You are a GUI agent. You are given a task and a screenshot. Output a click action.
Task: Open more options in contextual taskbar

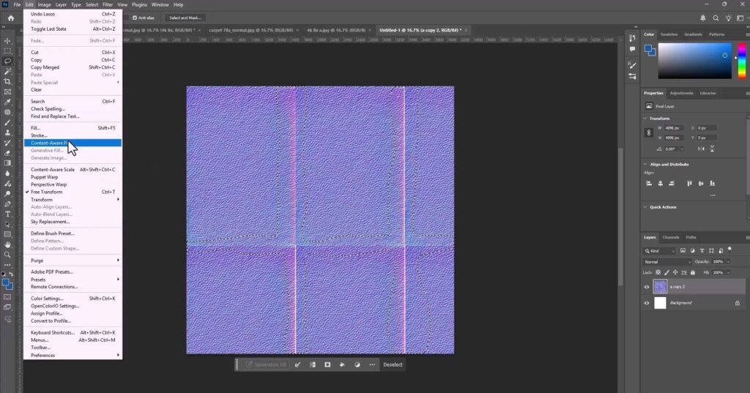tap(372, 364)
